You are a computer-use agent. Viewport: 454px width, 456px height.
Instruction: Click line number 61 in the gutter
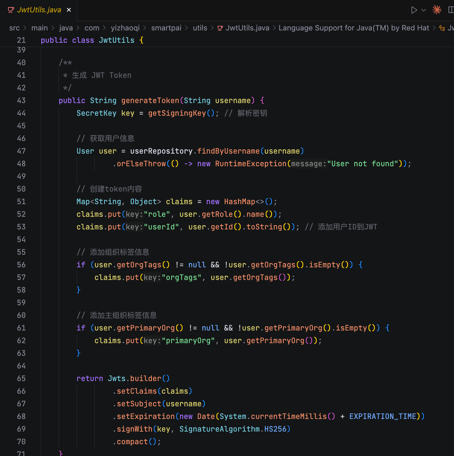pyautogui.click(x=21, y=328)
